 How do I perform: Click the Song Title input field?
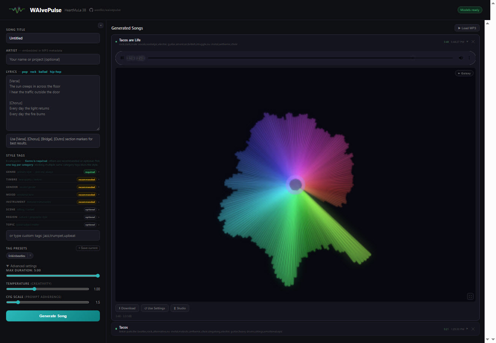click(53, 38)
